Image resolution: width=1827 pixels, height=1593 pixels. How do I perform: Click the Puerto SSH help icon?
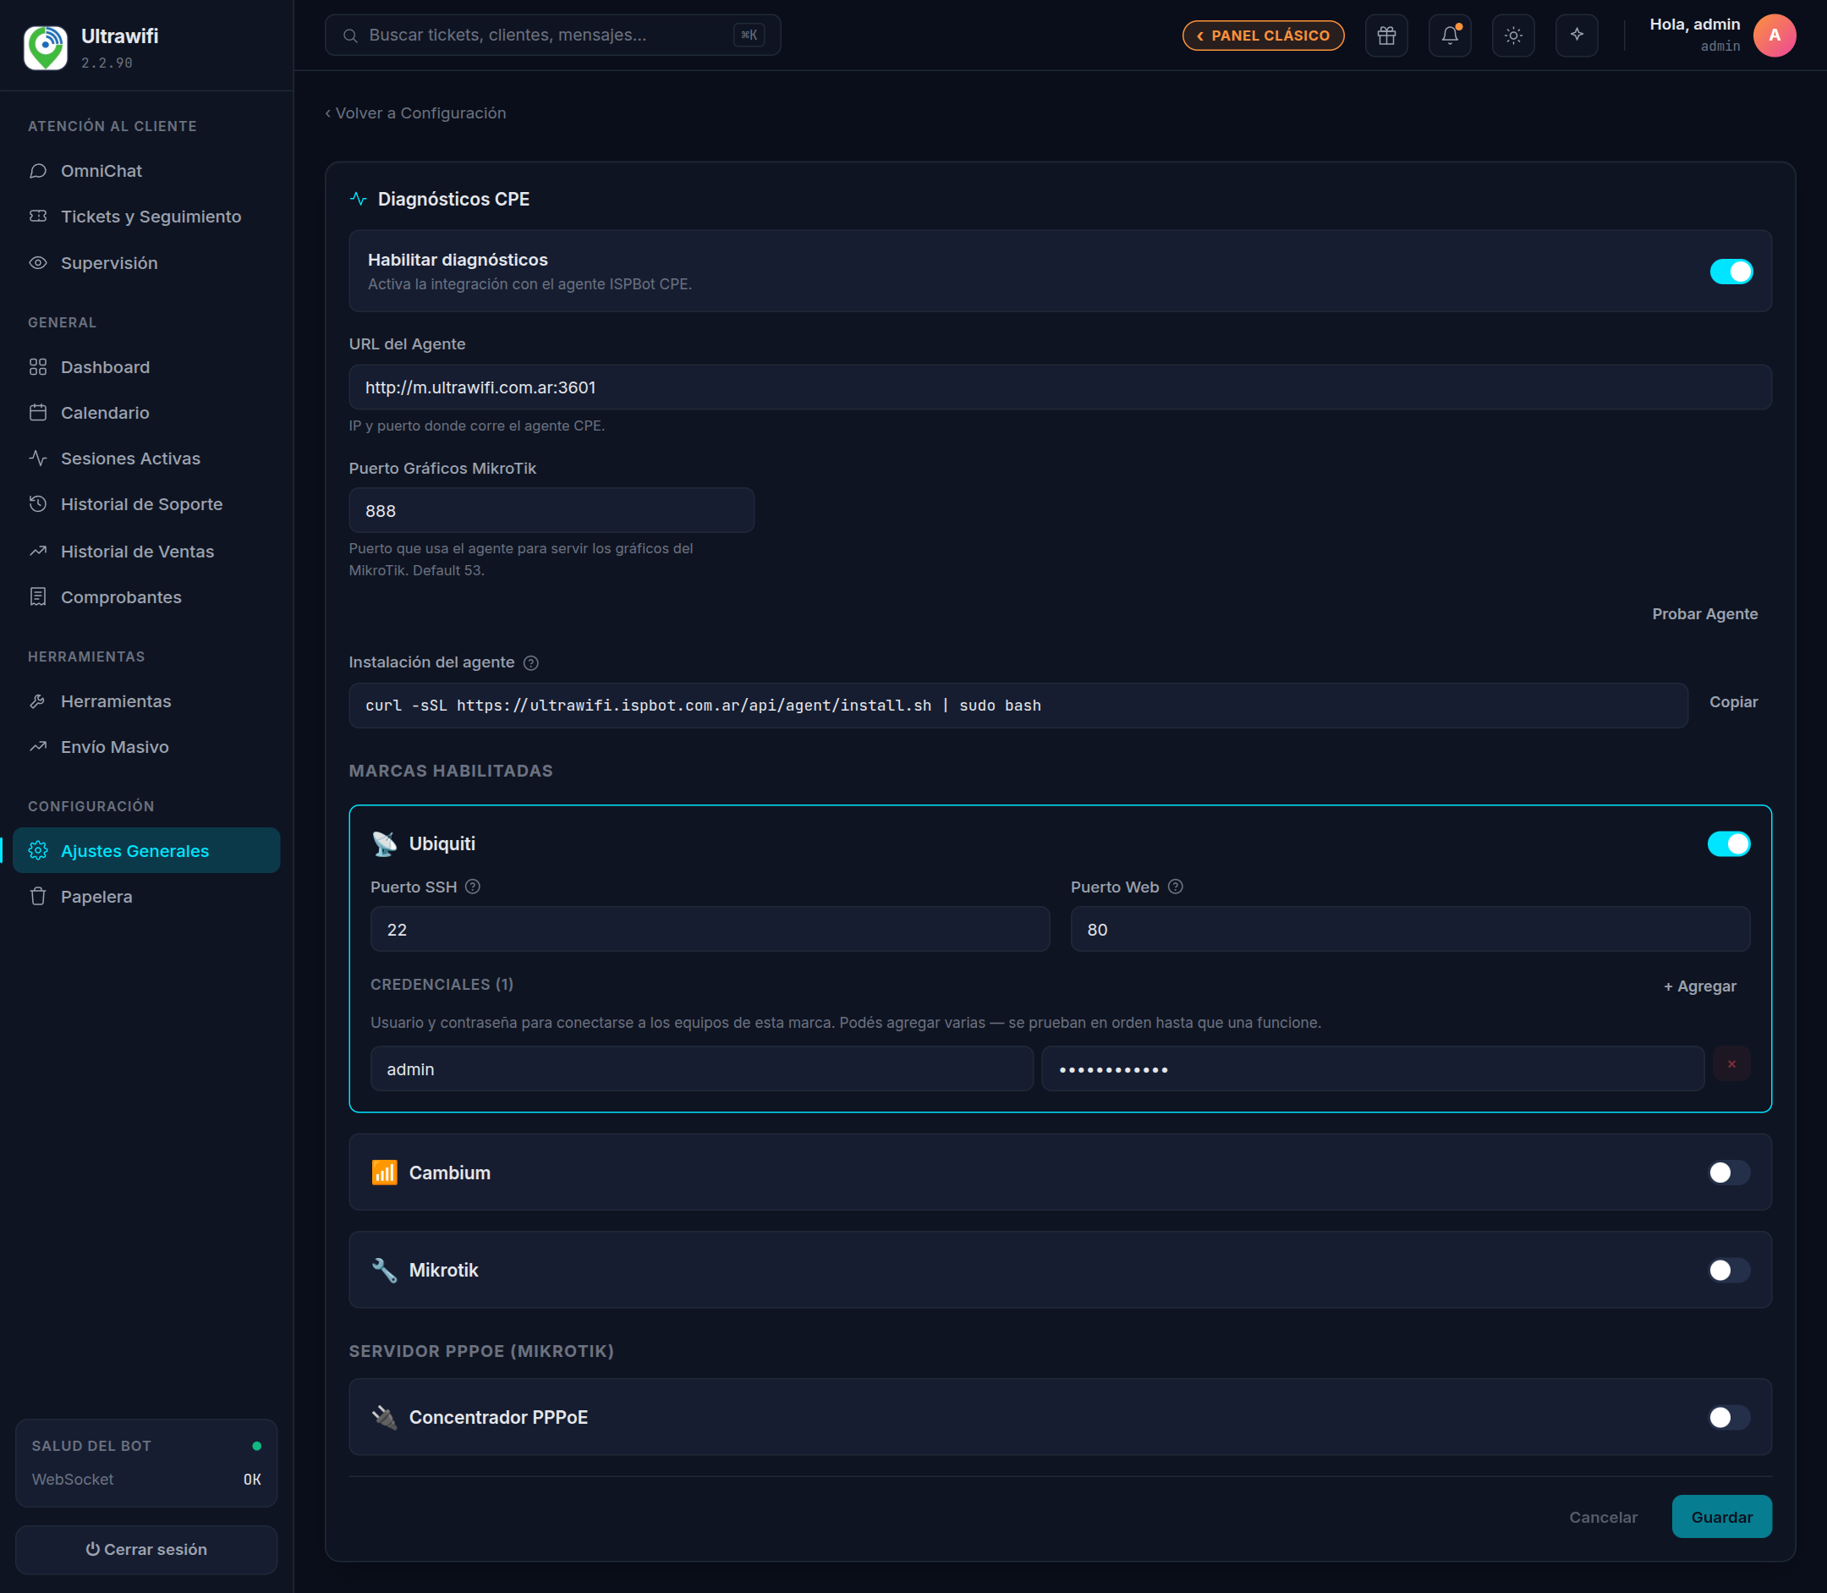point(473,887)
